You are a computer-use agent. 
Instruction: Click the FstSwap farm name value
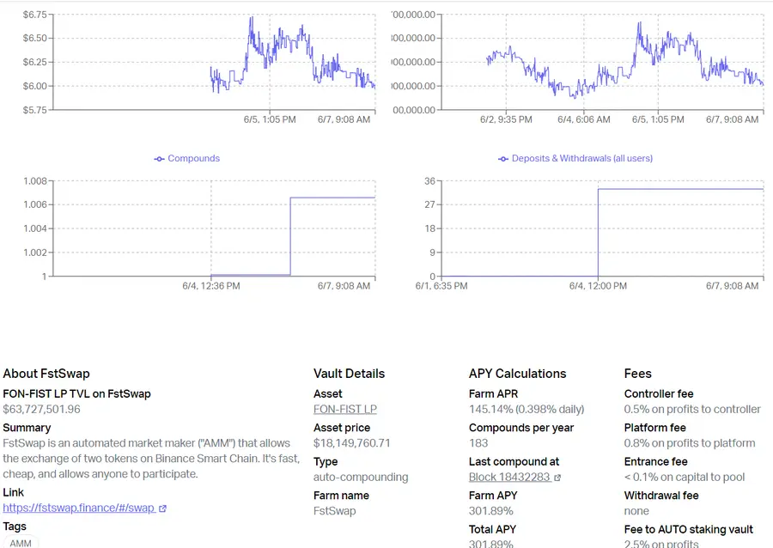pyautogui.click(x=335, y=510)
